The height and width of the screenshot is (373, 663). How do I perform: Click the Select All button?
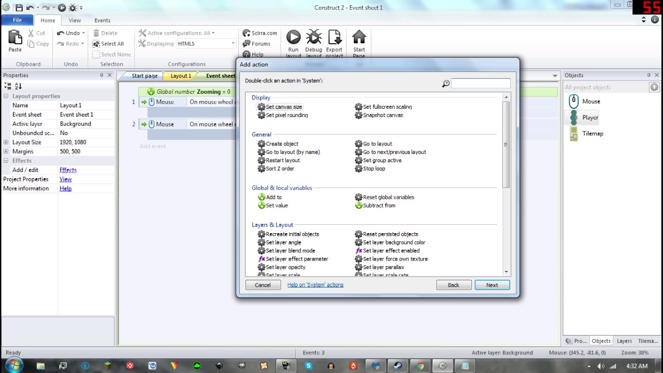108,44
